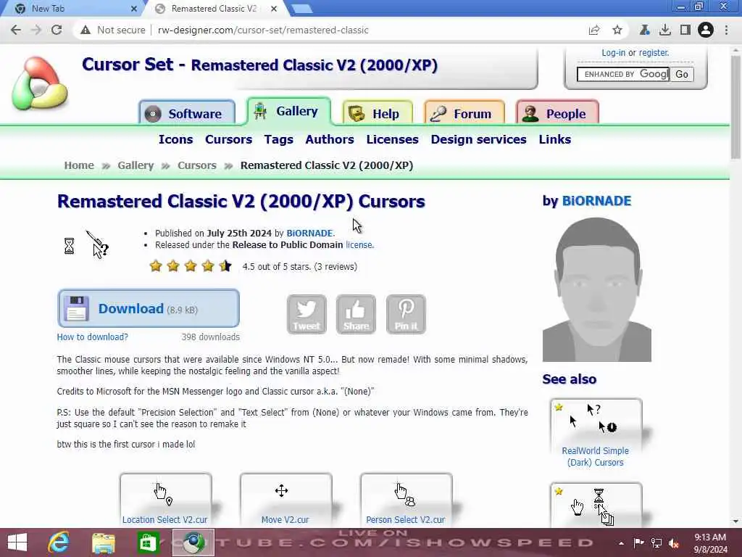Click the floppy disk Download icon
The height and width of the screenshot is (557, 742).
[x=76, y=308]
